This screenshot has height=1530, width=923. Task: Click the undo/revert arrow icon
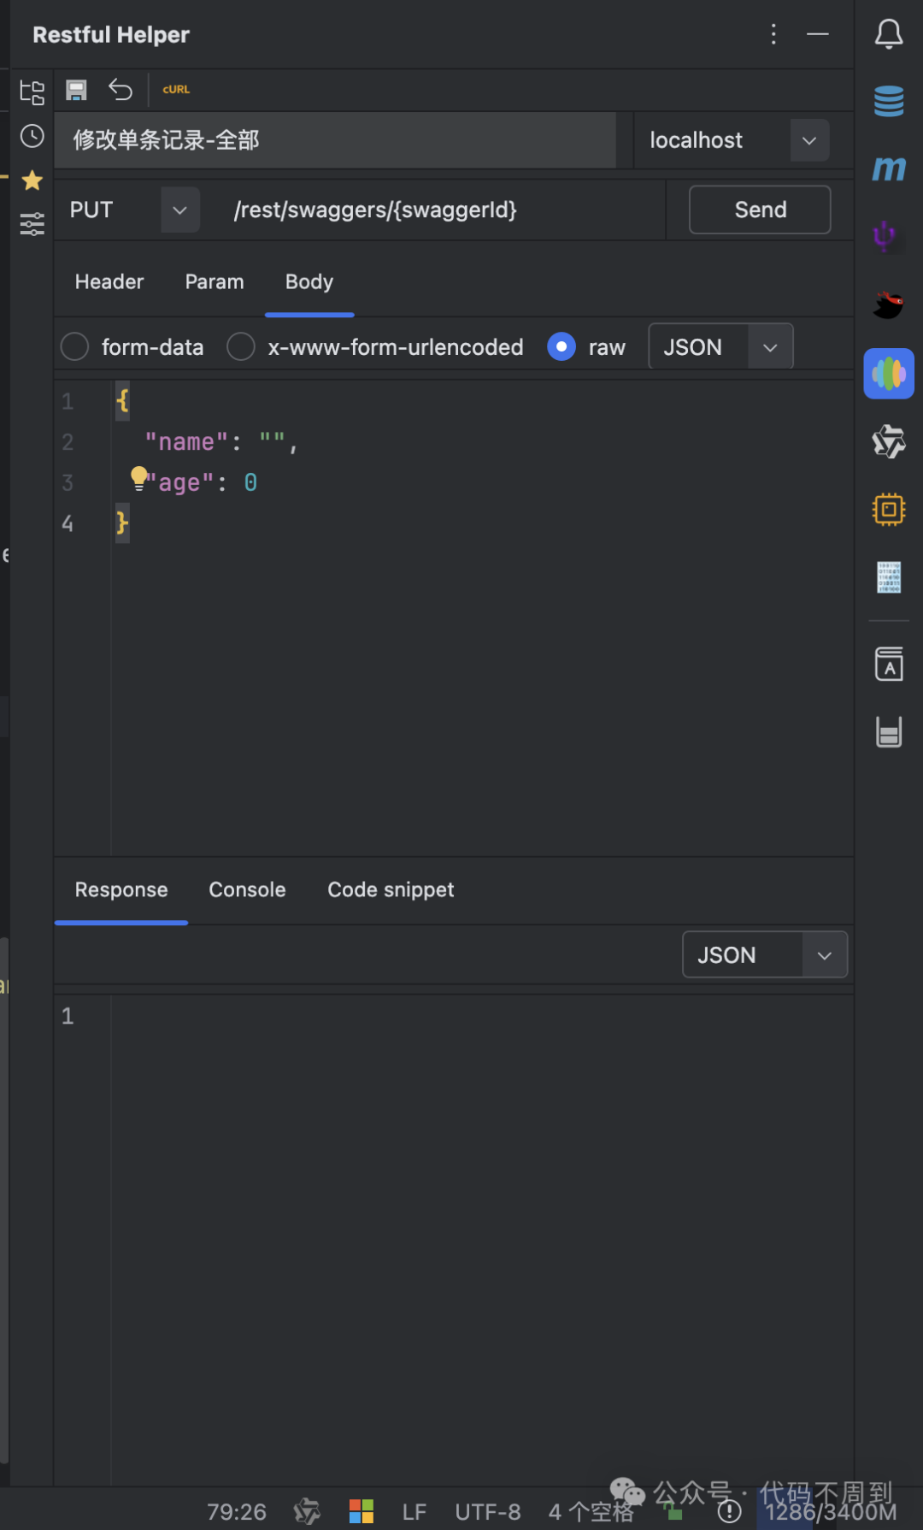coord(120,89)
